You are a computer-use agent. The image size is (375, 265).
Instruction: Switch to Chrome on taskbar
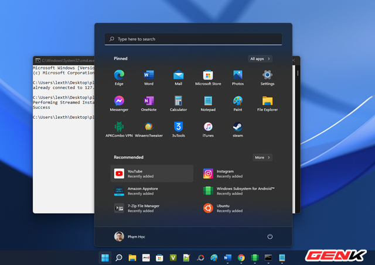[241, 258]
